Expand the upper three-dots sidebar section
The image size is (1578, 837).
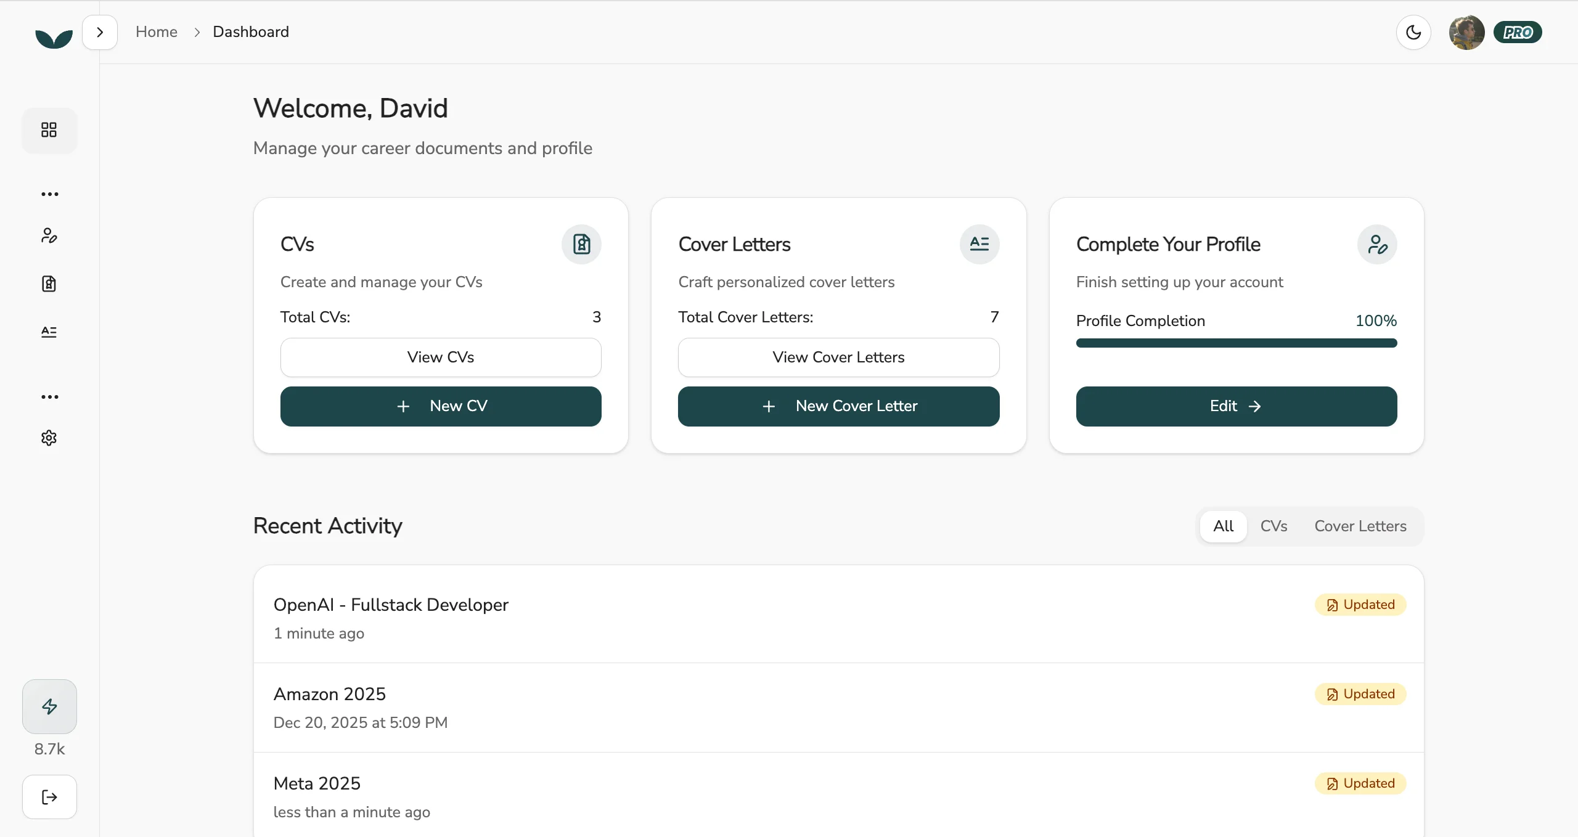(49, 194)
